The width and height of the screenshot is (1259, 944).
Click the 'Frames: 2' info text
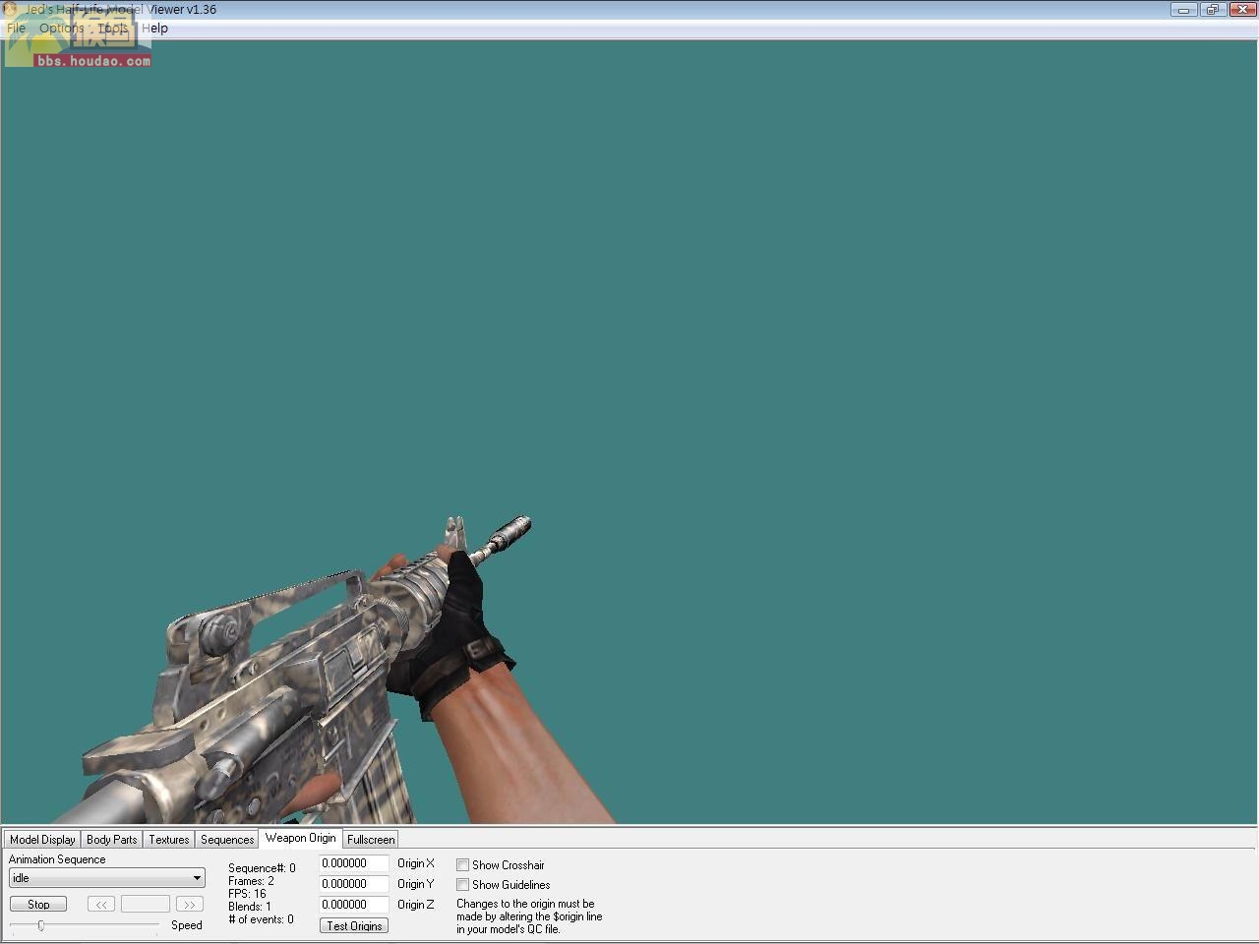pos(251,881)
